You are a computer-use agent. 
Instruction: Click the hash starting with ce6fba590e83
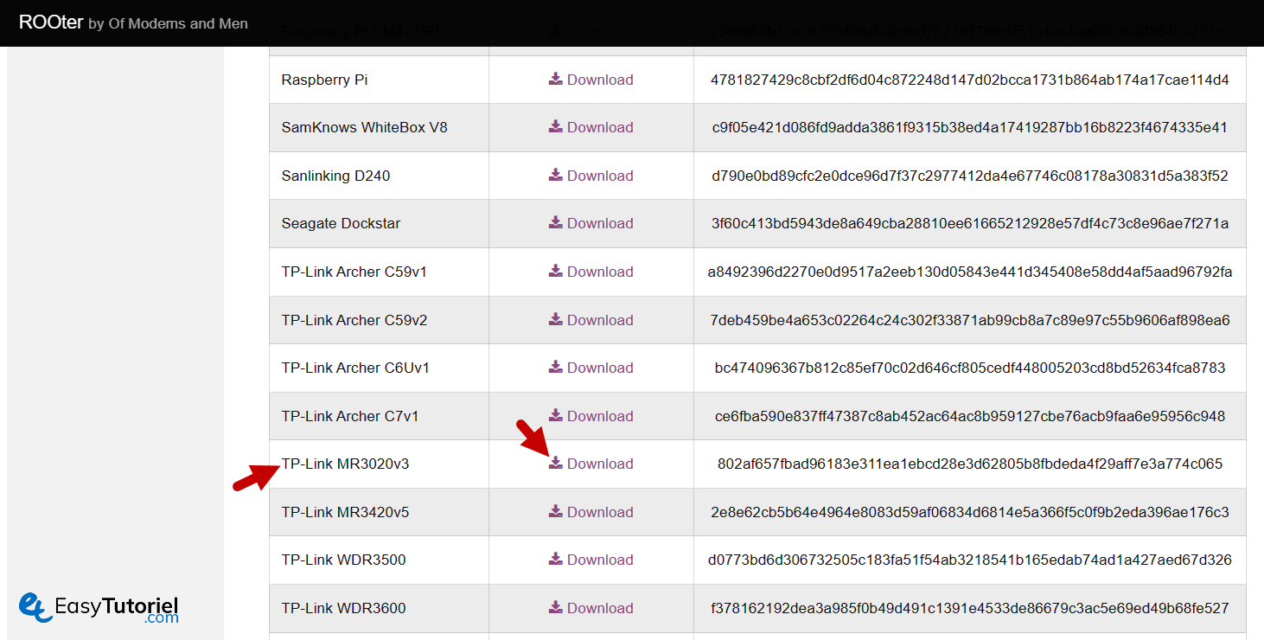[x=970, y=416]
